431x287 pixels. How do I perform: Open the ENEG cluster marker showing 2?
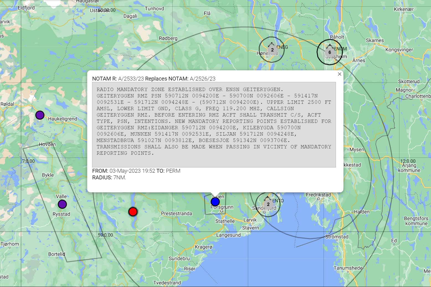point(272,50)
